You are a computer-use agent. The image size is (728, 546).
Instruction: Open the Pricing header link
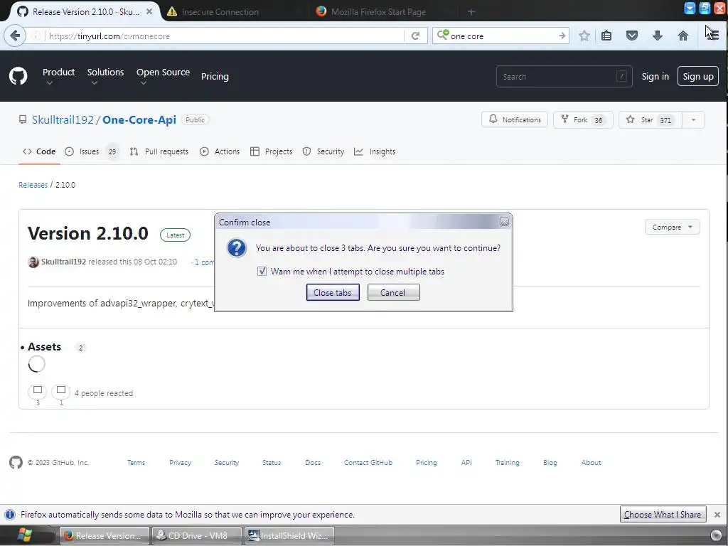click(215, 76)
